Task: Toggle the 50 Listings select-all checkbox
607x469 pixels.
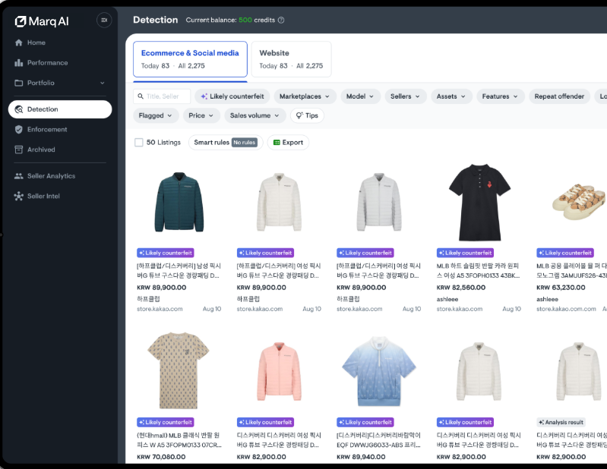Action: point(138,142)
